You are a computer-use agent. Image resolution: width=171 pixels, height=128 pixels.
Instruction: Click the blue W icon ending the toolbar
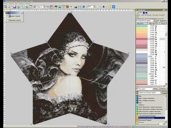coord(114,7)
